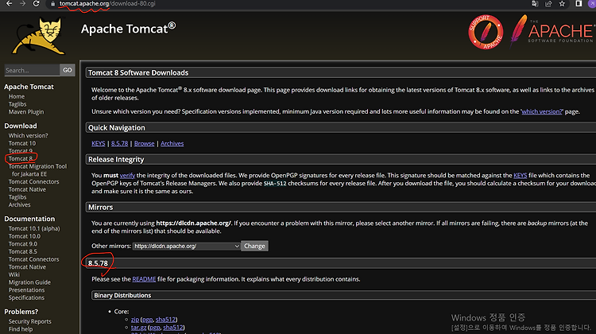Click the translate page icon
This screenshot has height=334, width=596.
click(x=535, y=4)
